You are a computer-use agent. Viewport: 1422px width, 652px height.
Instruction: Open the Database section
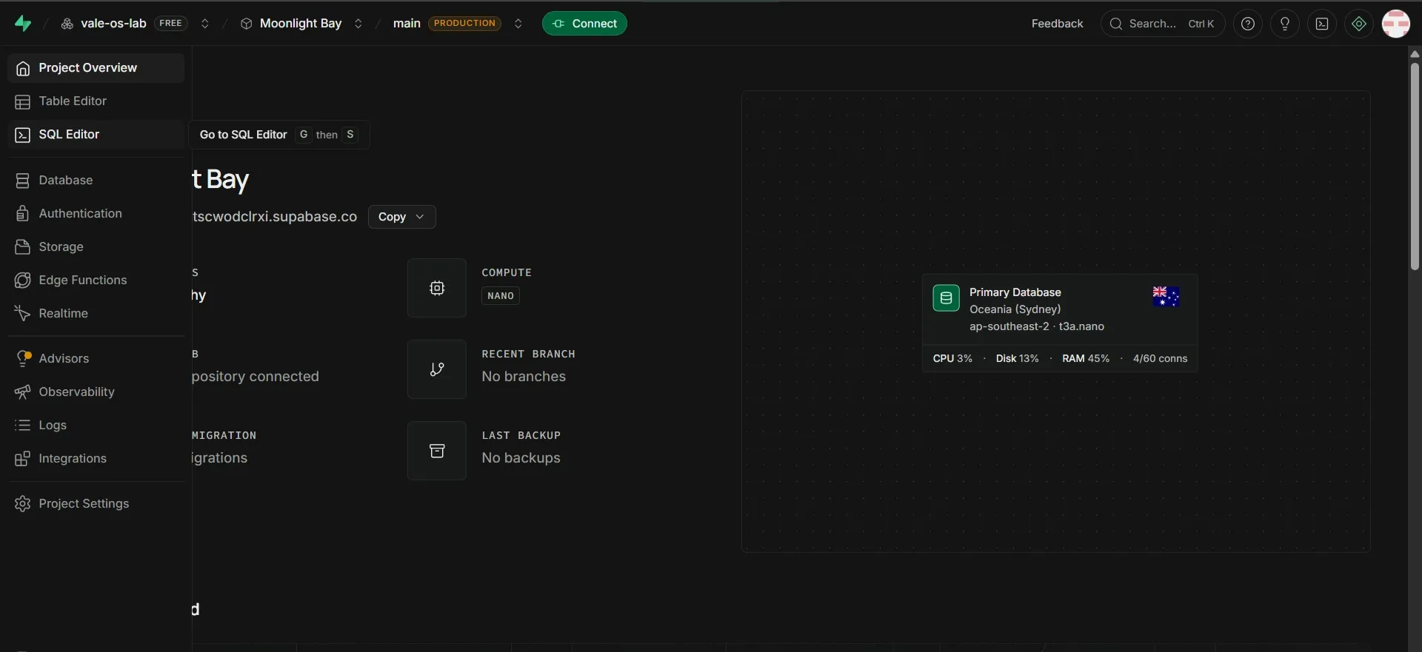click(96, 181)
